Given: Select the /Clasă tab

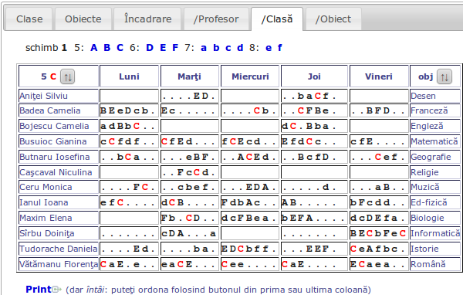Looking at the screenshot, I should click(x=277, y=19).
